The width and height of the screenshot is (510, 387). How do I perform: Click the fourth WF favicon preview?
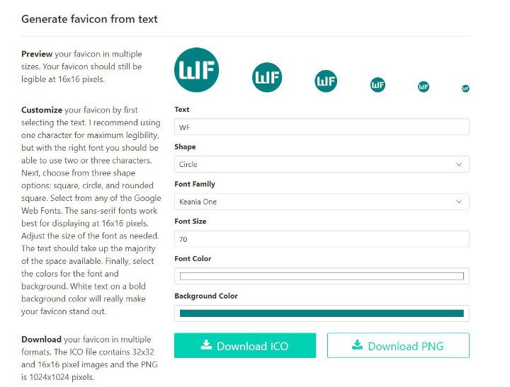pos(378,85)
